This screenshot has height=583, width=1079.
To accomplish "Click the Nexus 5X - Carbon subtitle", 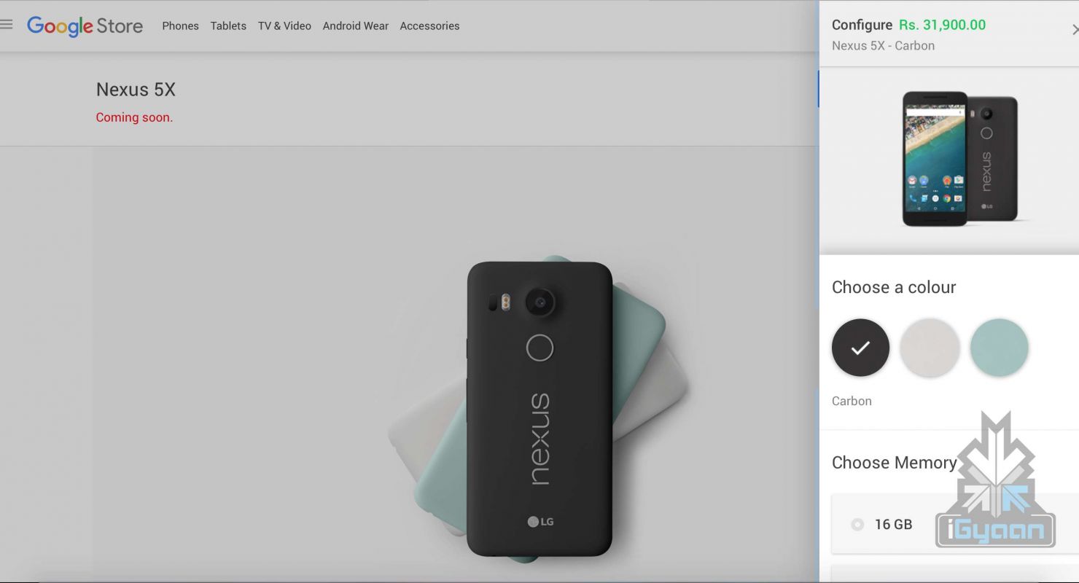I will point(883,45).
